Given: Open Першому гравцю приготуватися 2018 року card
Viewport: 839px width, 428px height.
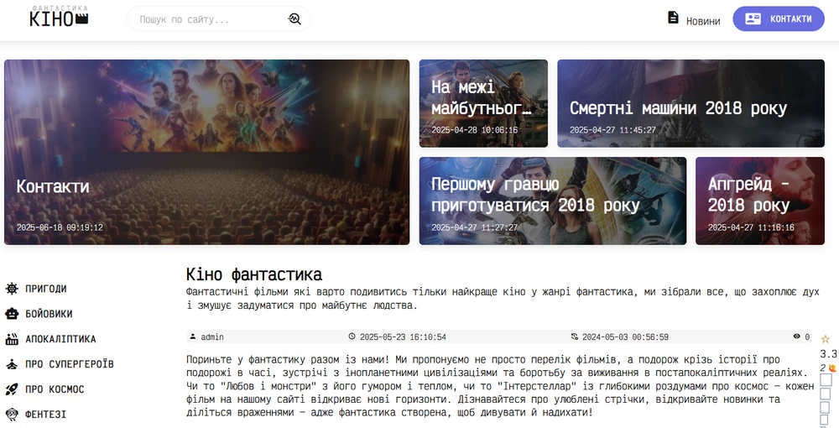Looking at the screenshot, I should tap(553, 201).
